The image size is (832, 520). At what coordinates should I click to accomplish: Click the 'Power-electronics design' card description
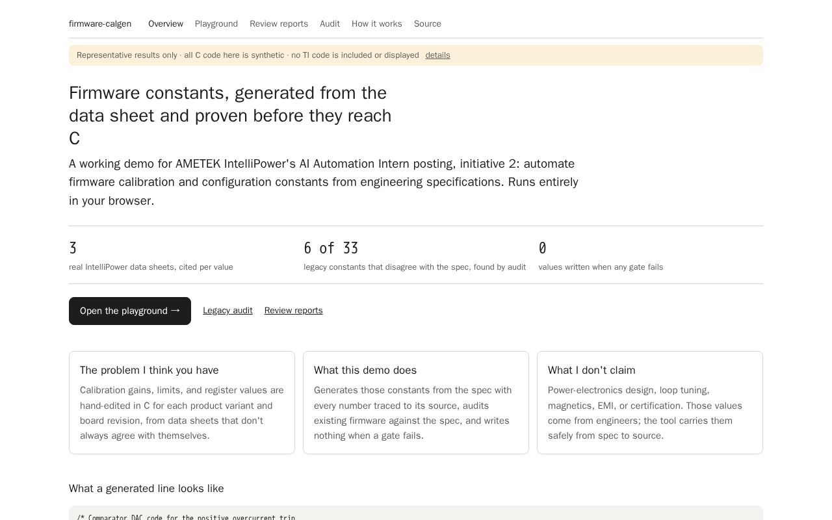[645, 413]
